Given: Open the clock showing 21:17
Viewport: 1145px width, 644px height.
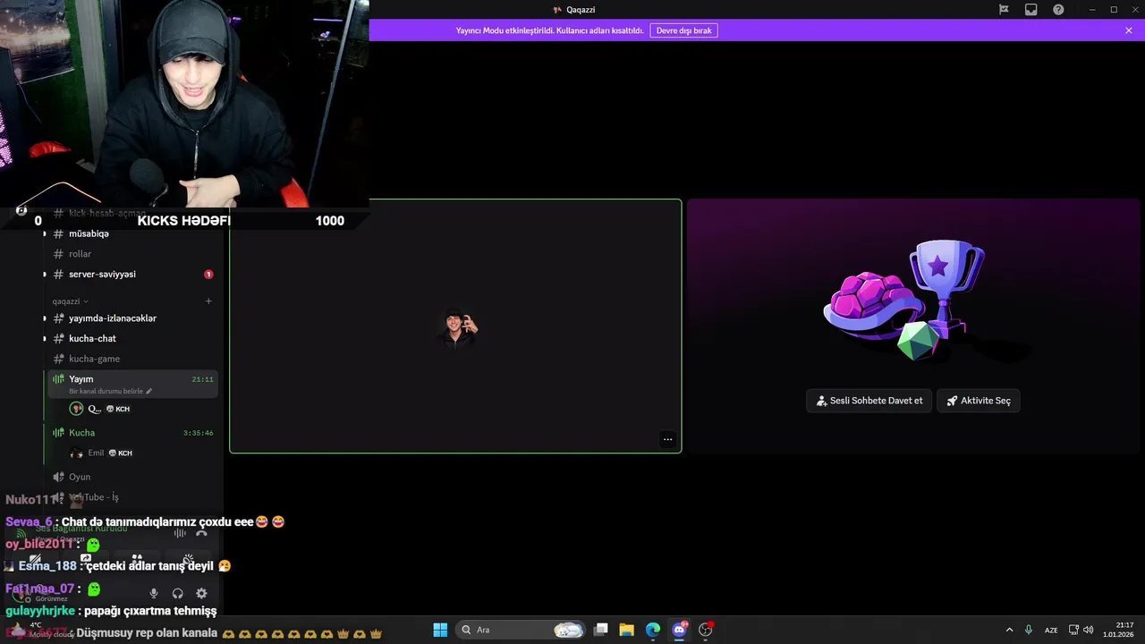Looking at the screenshot, I should pos(1118,630).
